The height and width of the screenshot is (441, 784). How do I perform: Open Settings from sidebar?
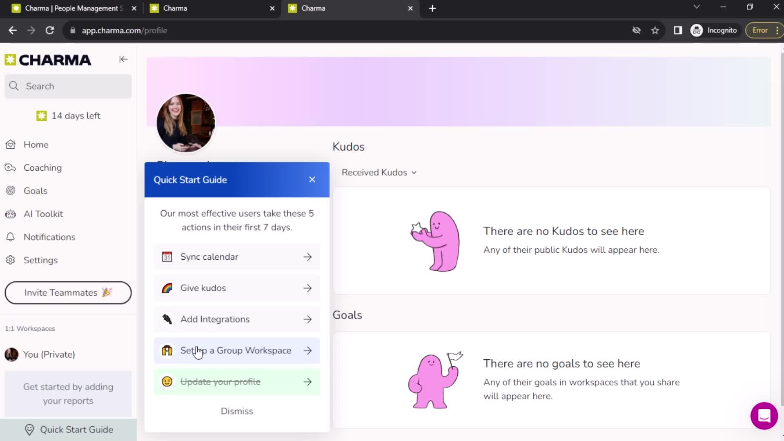pyautogui.click(x=41, y=260)
